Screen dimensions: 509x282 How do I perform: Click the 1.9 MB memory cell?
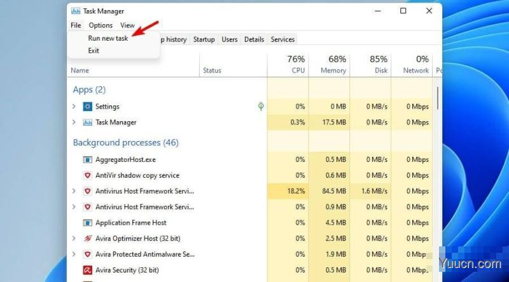click(x=329, y=255)
